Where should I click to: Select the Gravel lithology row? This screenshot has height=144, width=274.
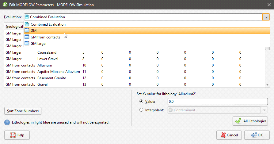135,85
